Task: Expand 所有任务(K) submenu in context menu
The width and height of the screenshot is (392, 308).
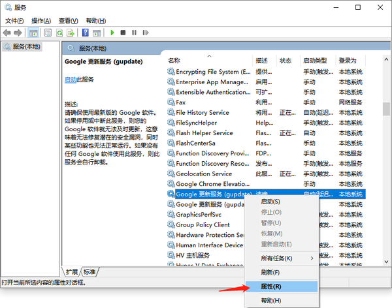Action: [279, 258]
